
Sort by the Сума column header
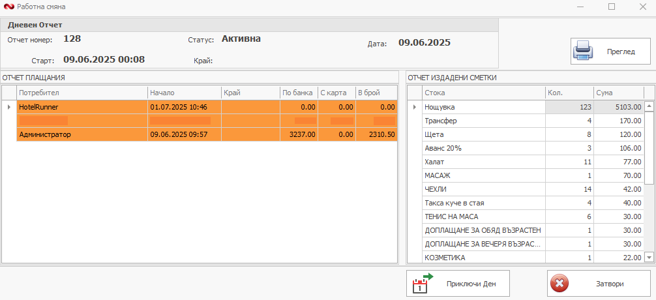coord(618,93)
